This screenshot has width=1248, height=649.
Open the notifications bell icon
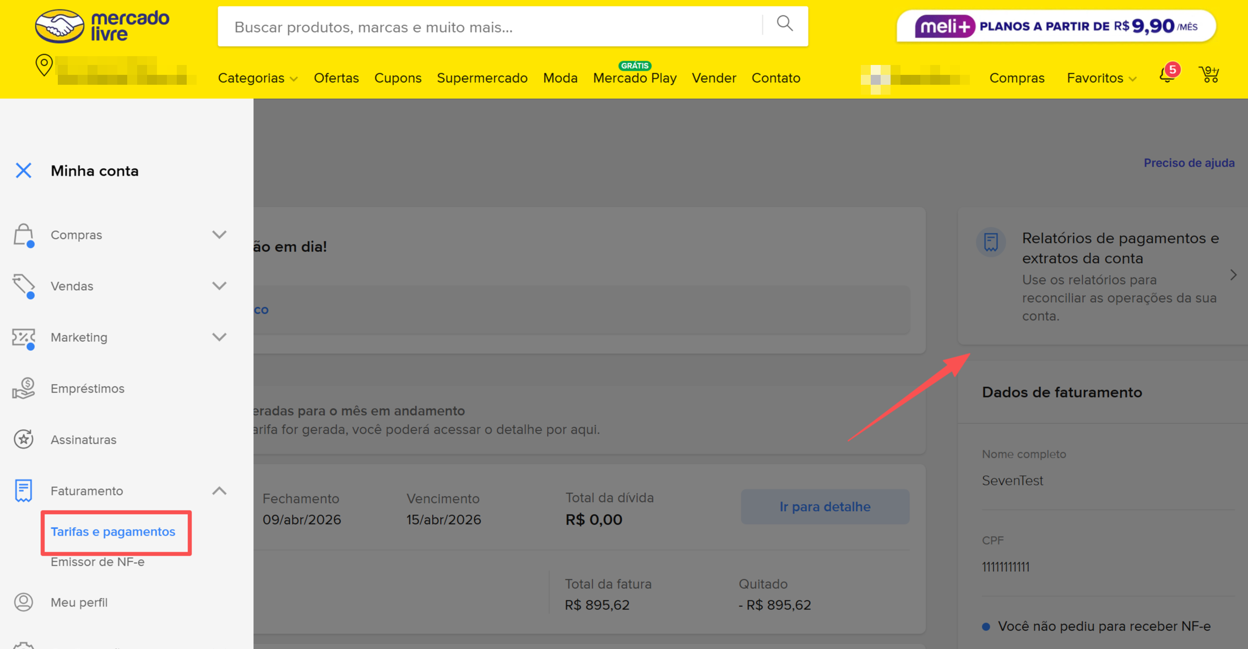[x=1167, y=74]
